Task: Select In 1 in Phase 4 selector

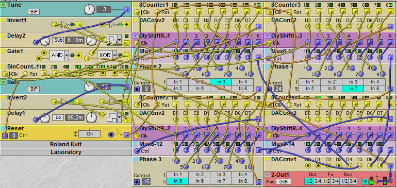Action: click(x=309, y=82)
